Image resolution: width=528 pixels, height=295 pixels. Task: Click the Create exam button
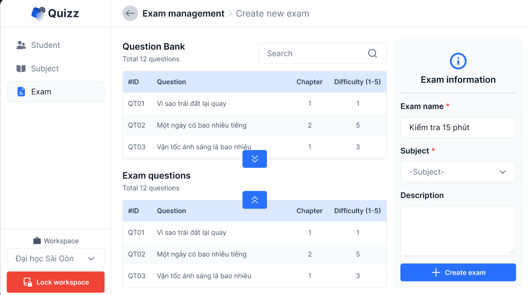pos(458,272)
